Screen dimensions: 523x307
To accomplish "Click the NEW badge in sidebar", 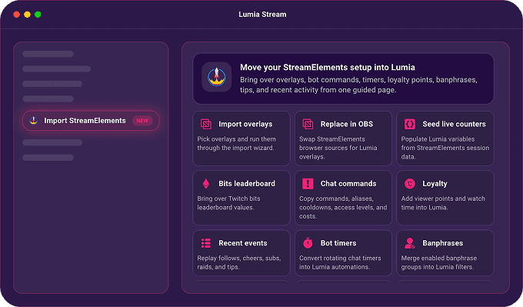I will [142, 121].
